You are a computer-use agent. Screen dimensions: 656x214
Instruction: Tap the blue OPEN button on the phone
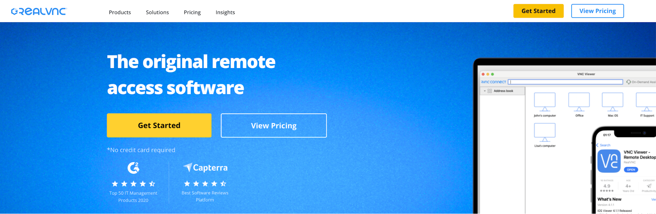coord(631,169)
